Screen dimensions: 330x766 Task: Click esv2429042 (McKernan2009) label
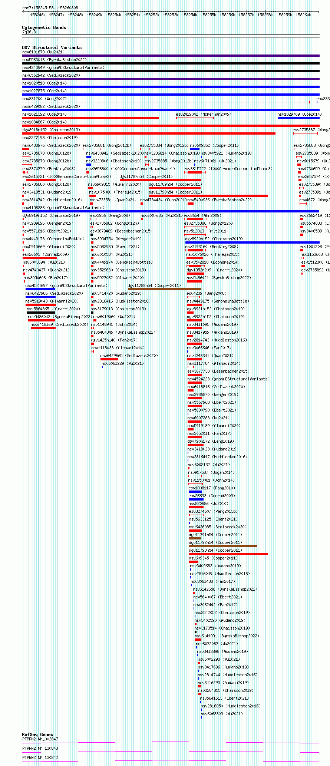click(x=204, y=114)
